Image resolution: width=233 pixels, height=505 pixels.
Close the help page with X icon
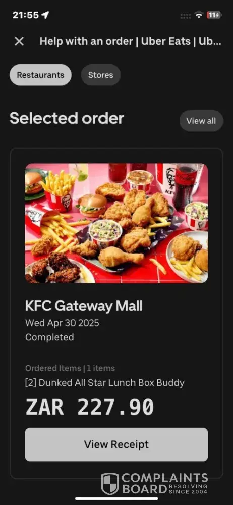tap(19, 41)
